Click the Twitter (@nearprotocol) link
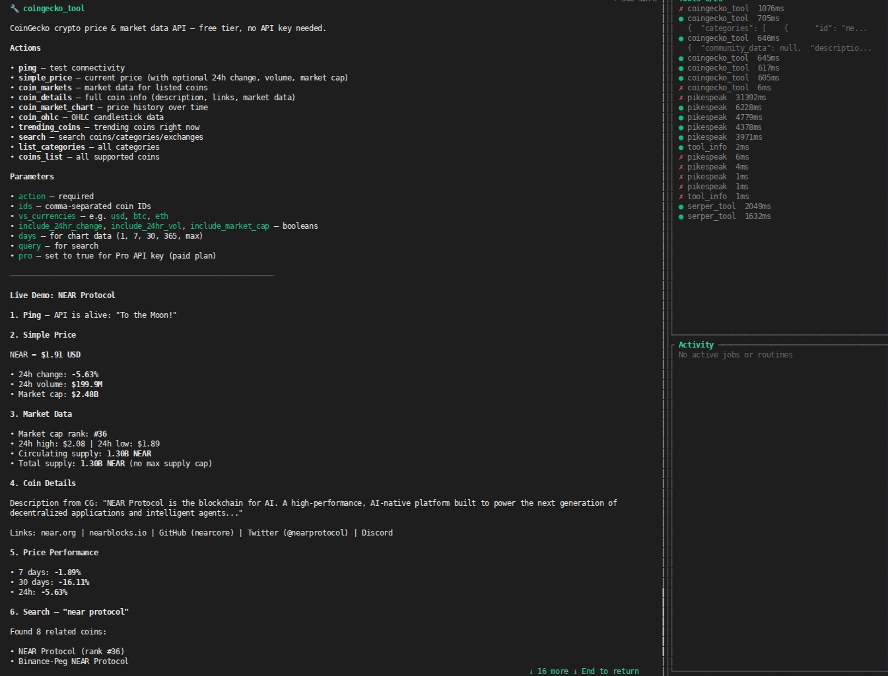 click(x=298, y=533)
